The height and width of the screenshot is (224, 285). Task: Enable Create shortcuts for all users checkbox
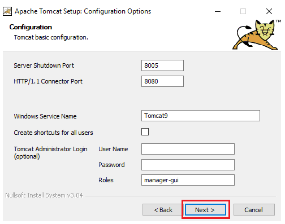[x=145, y=132]
